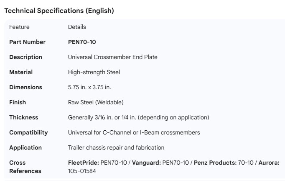Viewport: 285px width, 181px height.
Task: Select Universal Crossmember End Plate text
Action: [112, 57]
